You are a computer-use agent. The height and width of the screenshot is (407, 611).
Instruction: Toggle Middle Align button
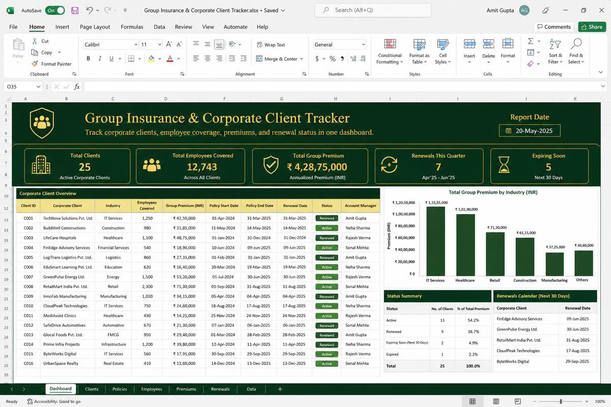click(208, 44)
